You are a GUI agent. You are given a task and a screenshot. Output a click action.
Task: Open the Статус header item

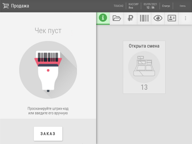pyautogui.click(x=166, y=6)
